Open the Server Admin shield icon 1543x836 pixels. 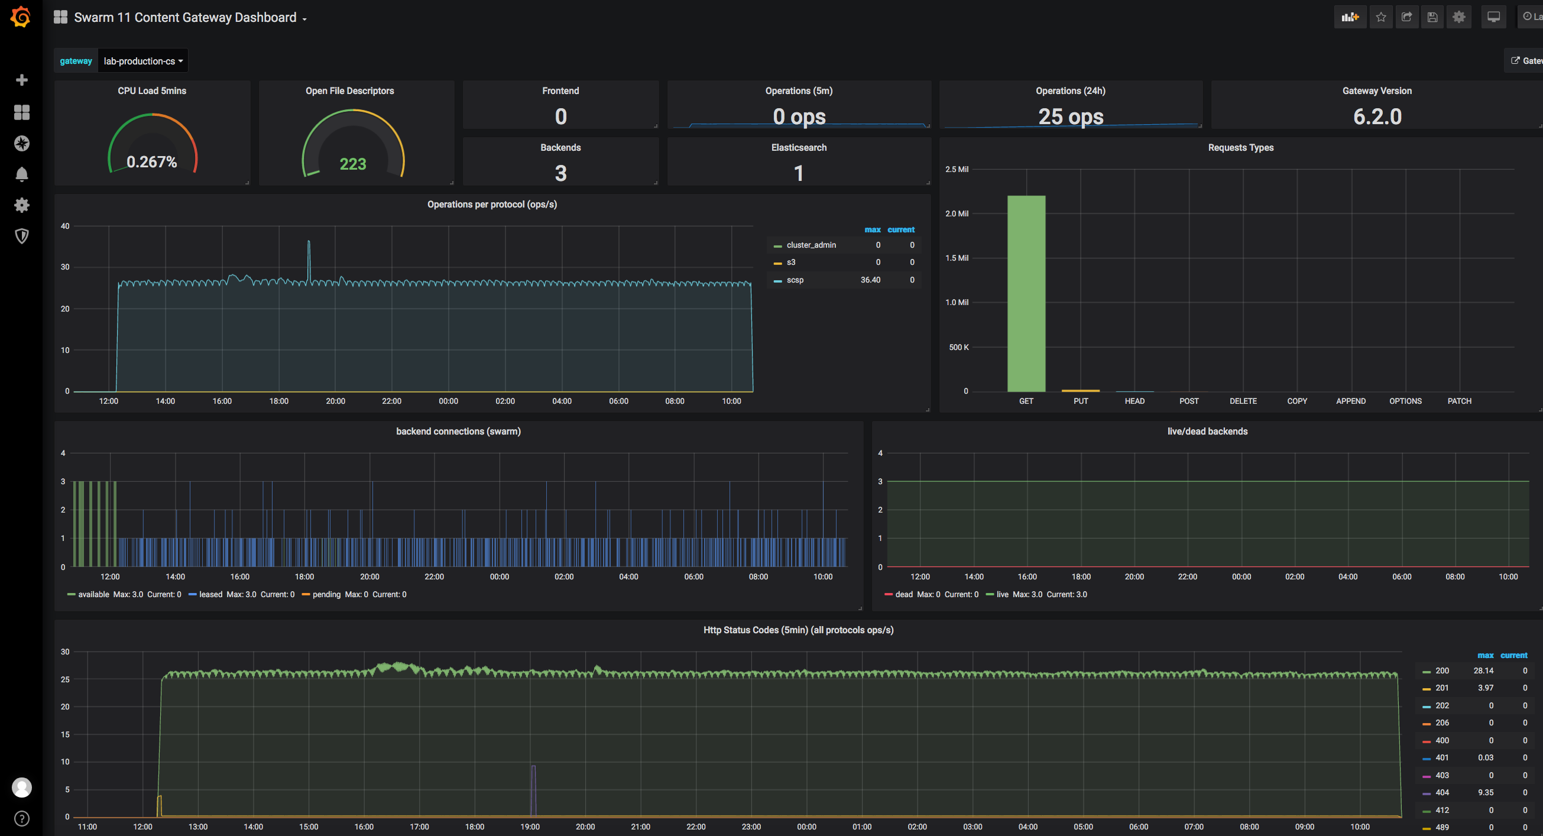coord(21,236)
